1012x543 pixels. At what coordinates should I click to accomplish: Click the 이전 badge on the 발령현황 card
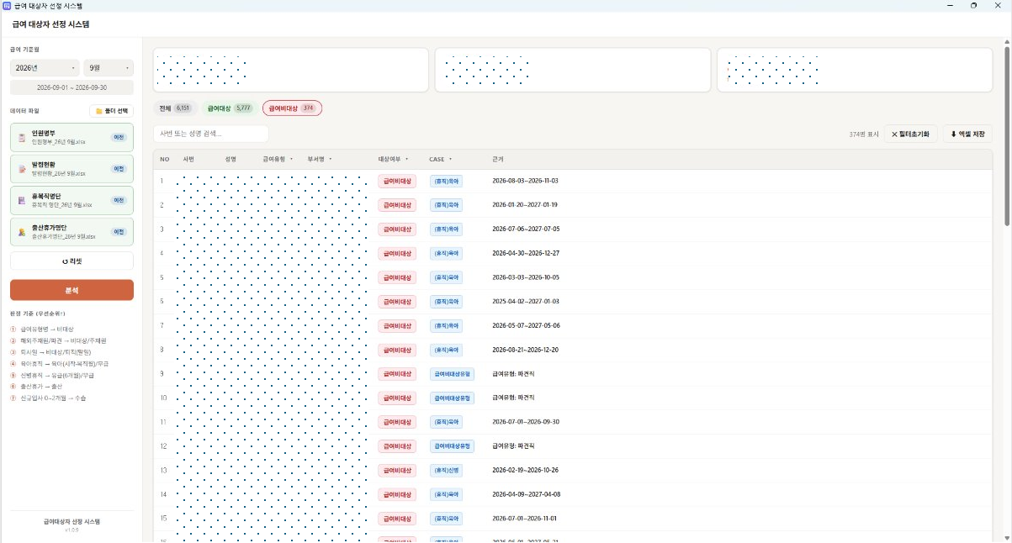119,169
